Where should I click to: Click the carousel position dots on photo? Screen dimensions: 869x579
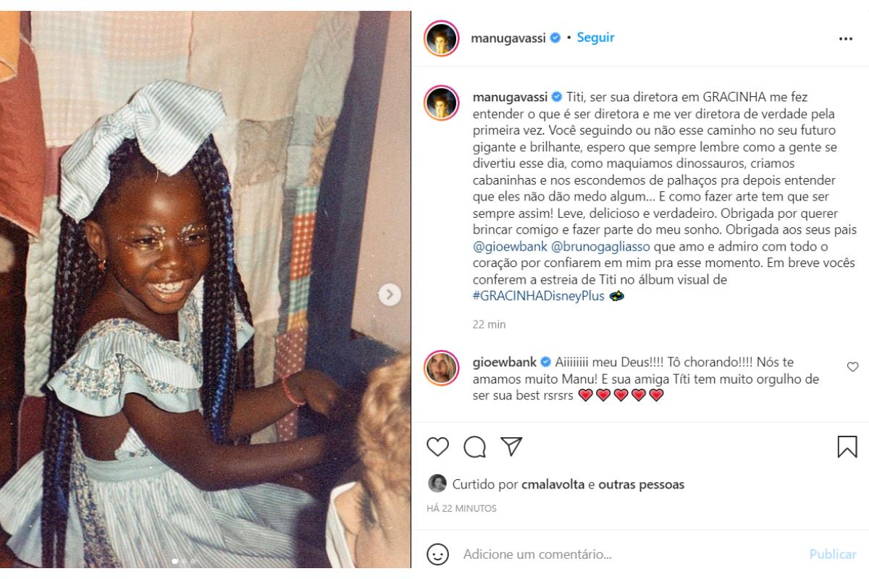coord(182,561)
